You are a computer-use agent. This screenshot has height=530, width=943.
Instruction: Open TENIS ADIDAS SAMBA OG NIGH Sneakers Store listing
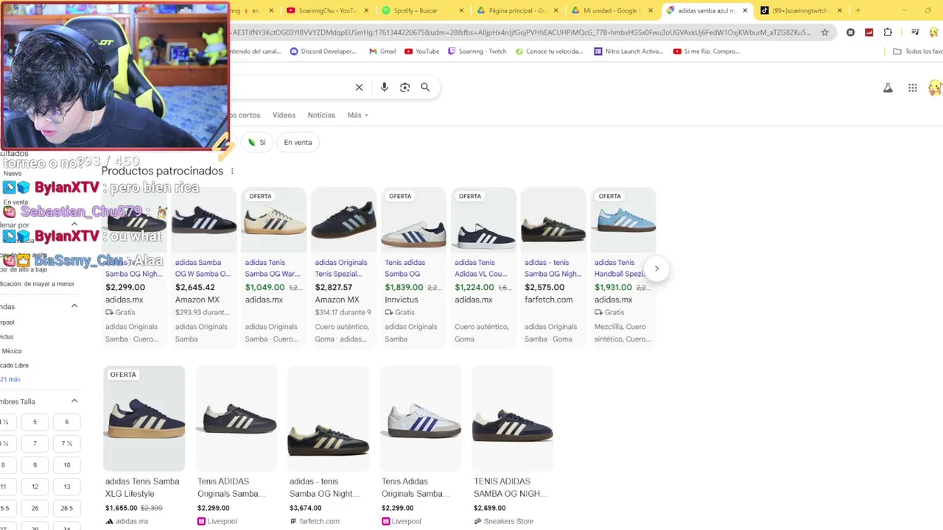(512, 445)
